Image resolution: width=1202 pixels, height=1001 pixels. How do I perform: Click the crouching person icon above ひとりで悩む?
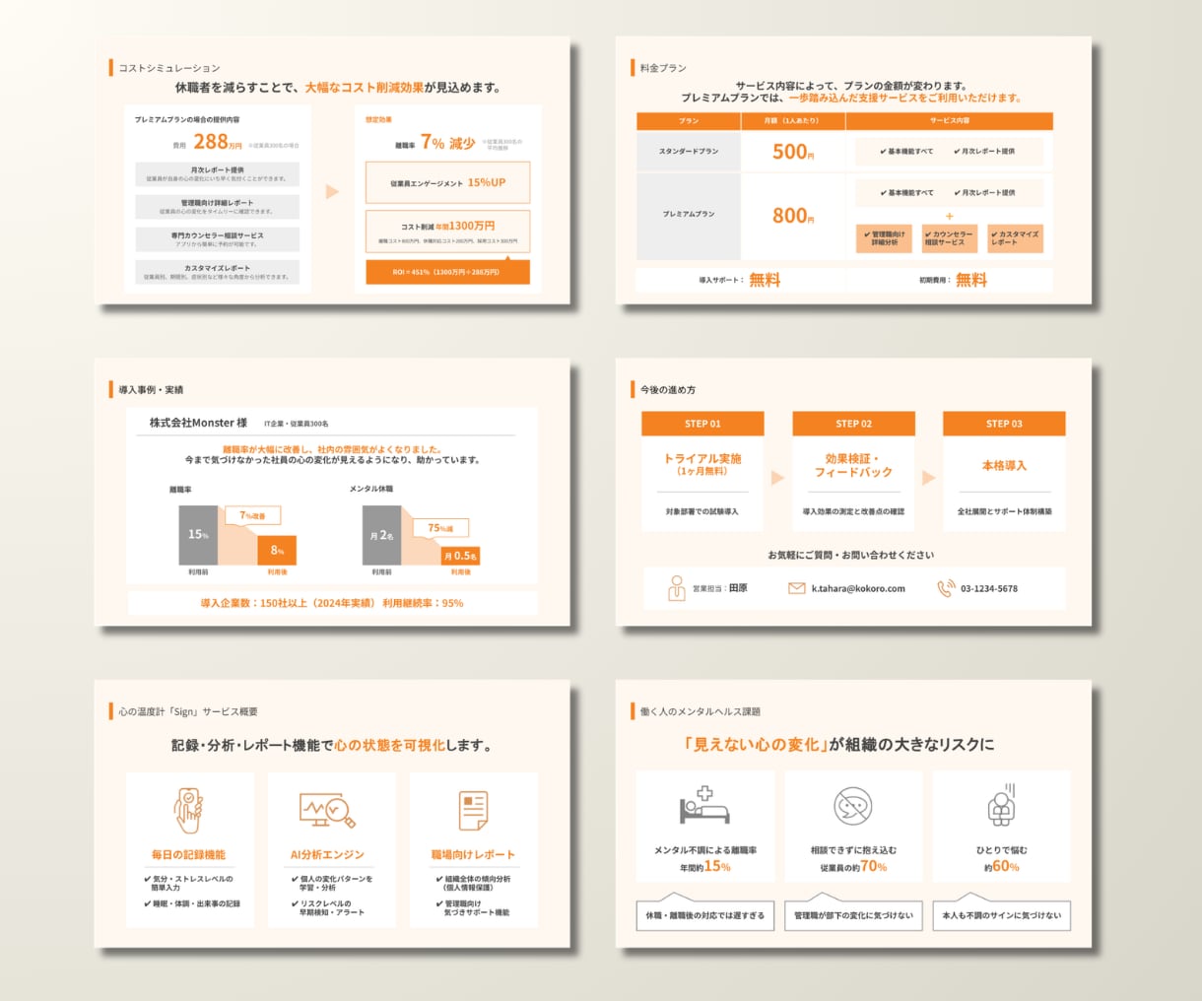[1001, 805]
